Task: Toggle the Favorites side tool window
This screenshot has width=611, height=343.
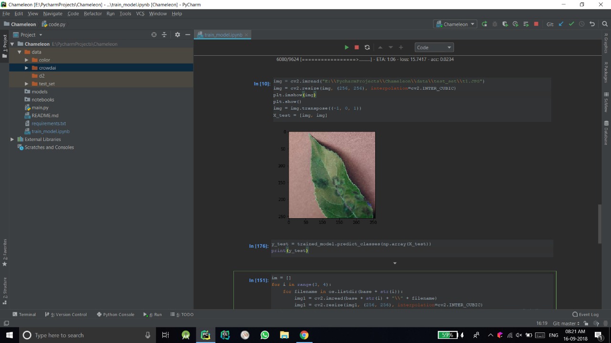Action: coord(5,252)
